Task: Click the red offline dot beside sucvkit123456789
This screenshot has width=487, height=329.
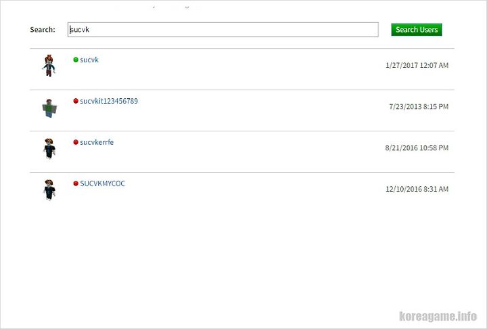Action: tap(76, 101)
